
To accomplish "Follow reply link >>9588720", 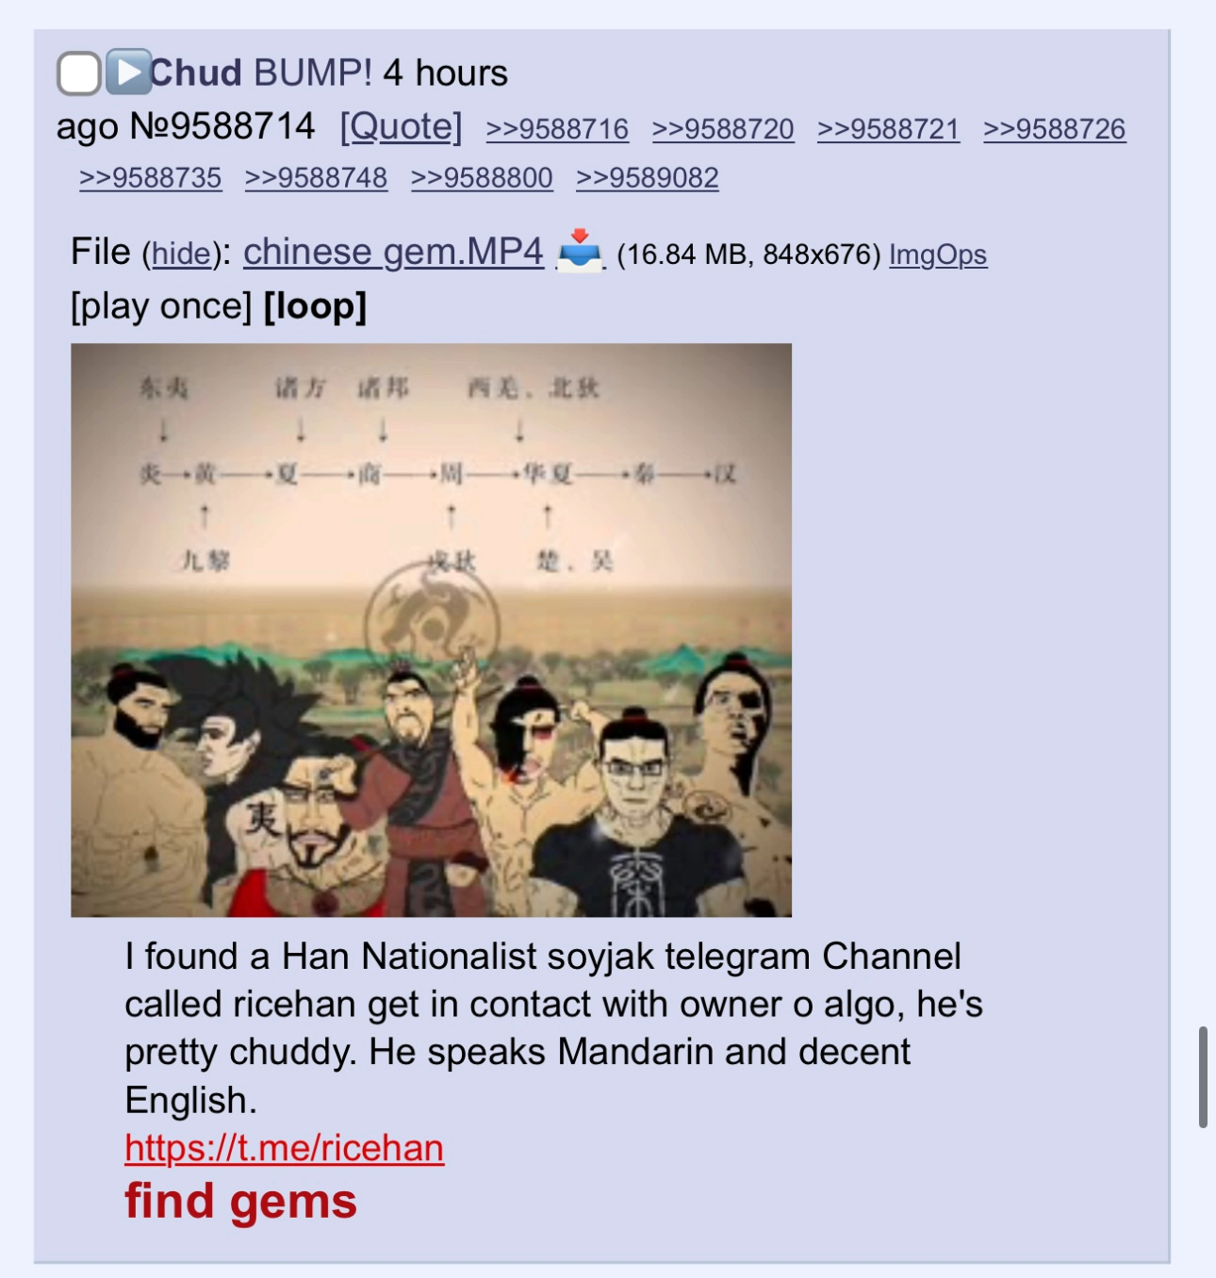I will click(723, 129).
